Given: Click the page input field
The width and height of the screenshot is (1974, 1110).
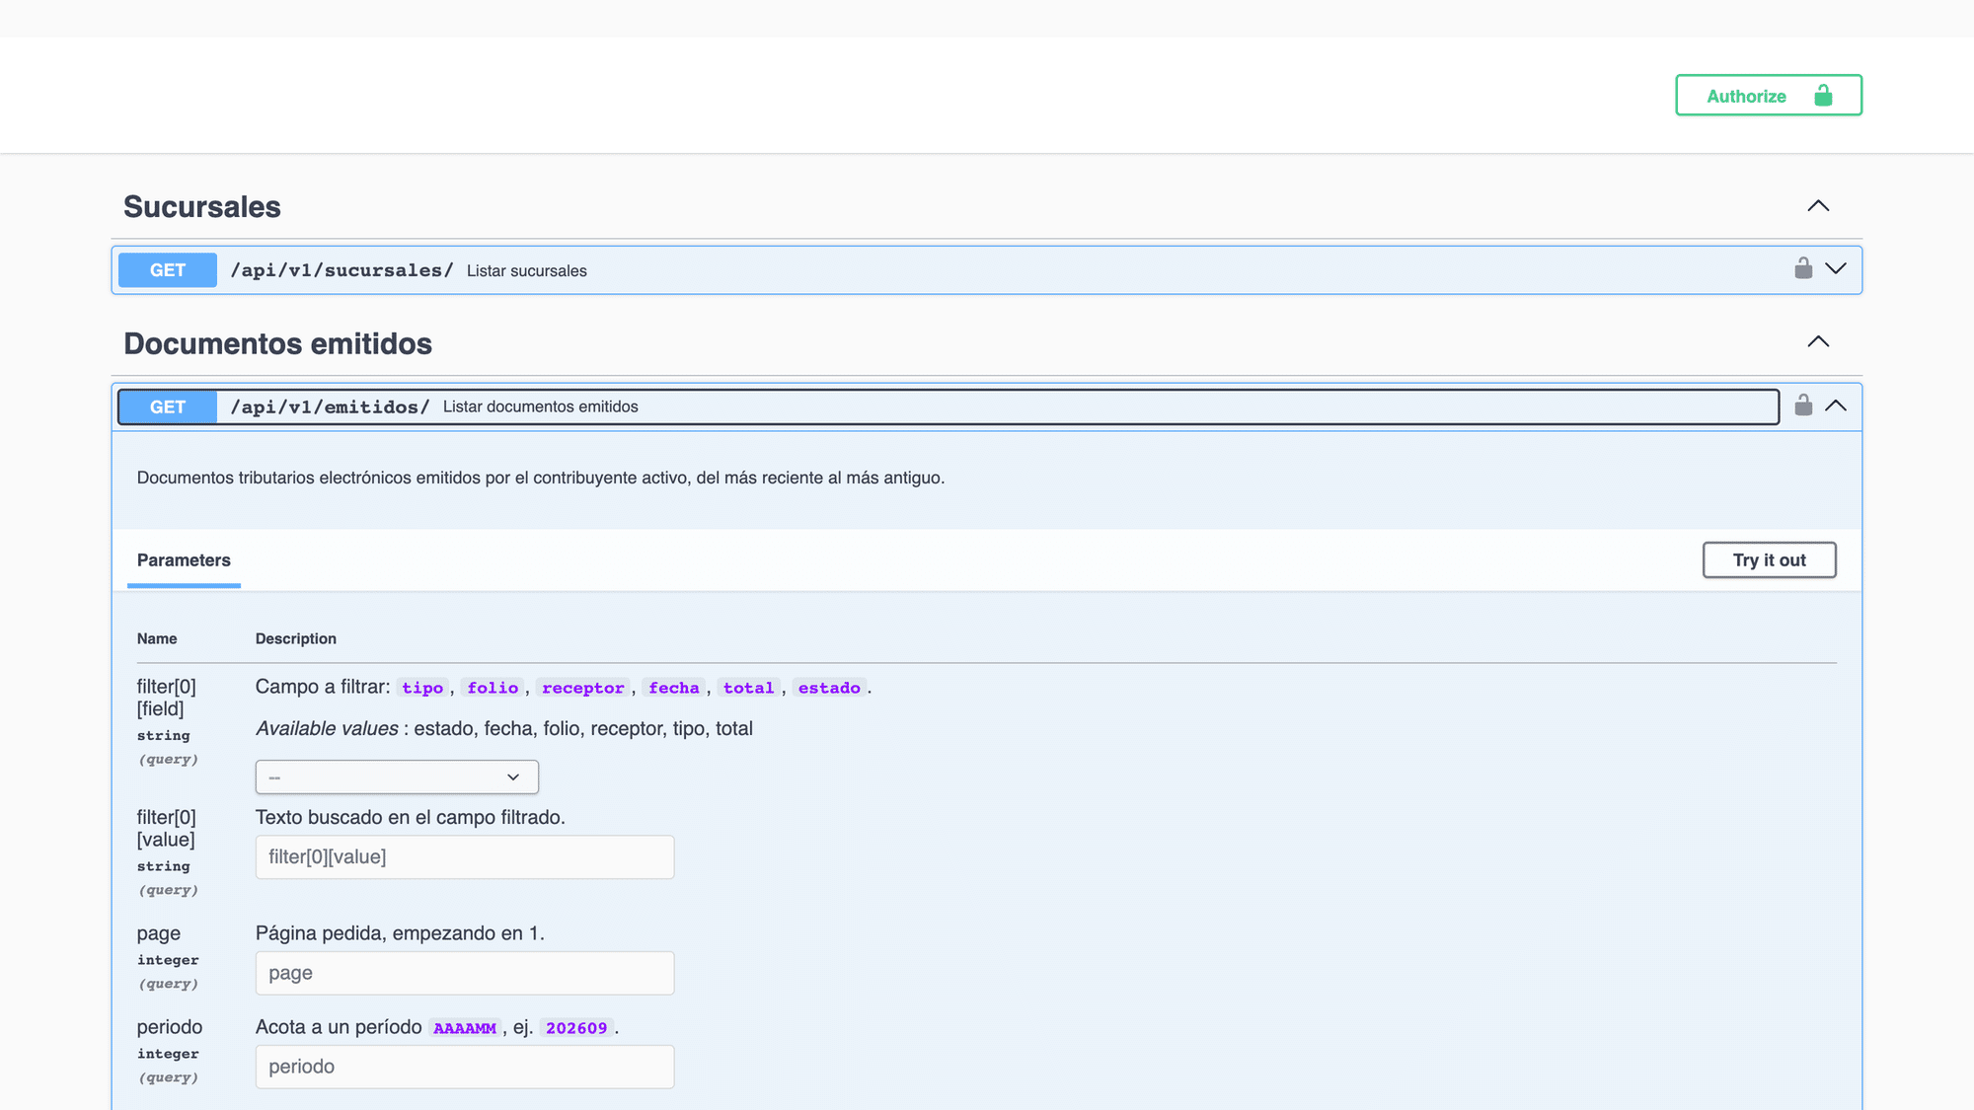Looking at the screenshot, I should (465, 973).
